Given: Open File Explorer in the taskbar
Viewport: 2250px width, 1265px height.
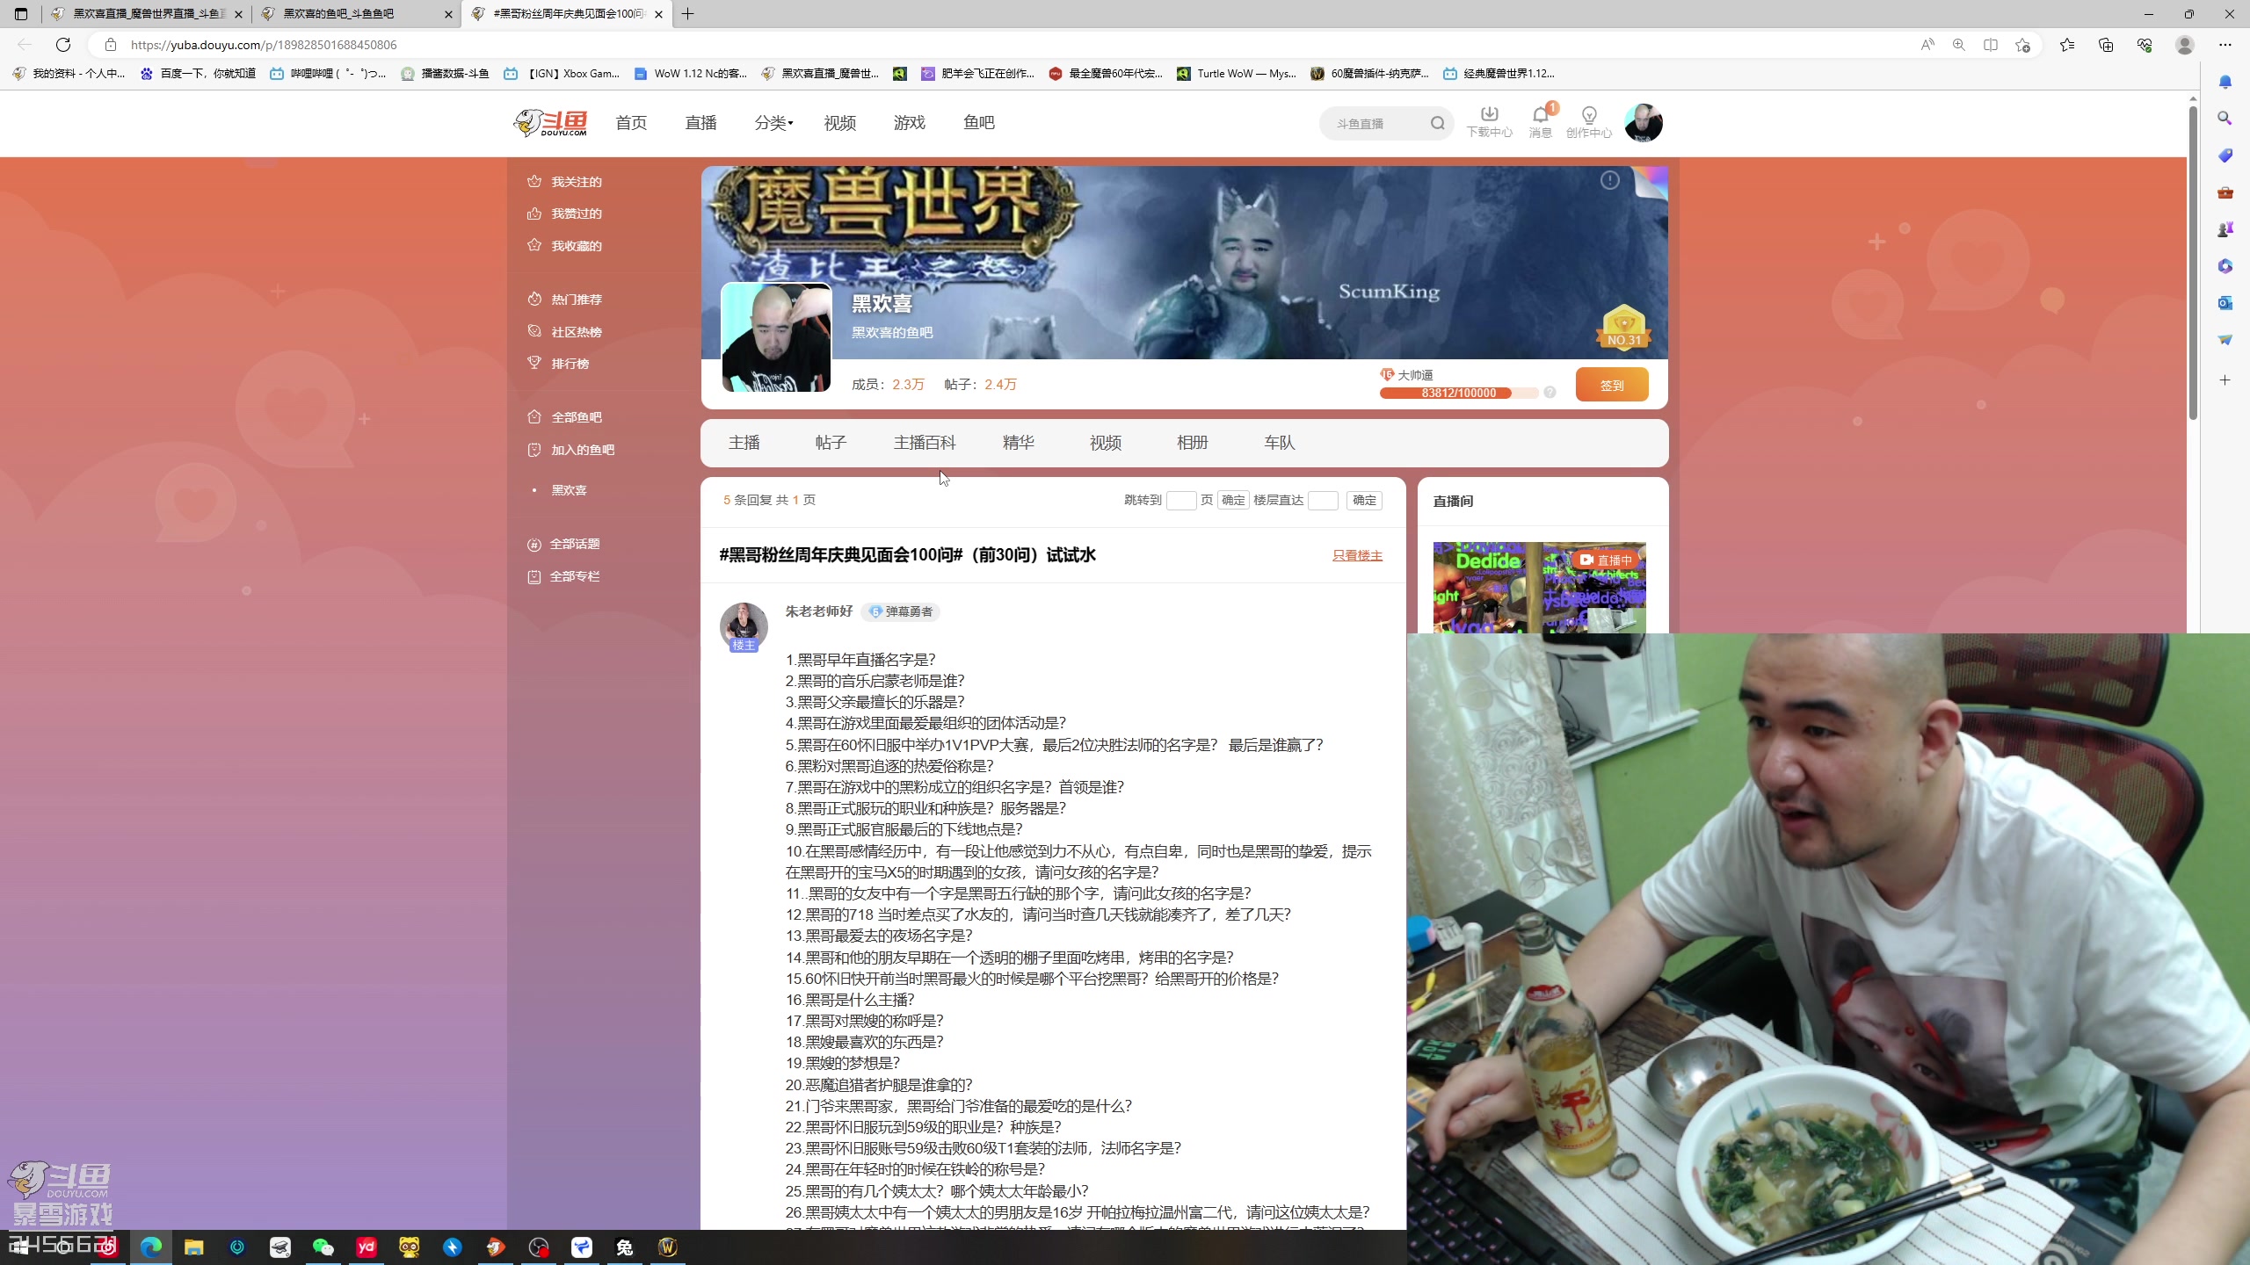Looking at the screenshot, I should pos(193,1247).
